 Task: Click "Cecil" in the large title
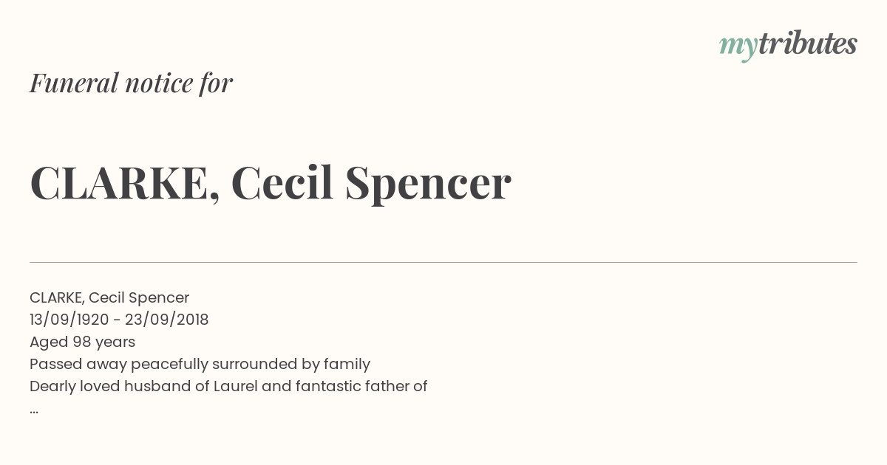coord(282,182)
